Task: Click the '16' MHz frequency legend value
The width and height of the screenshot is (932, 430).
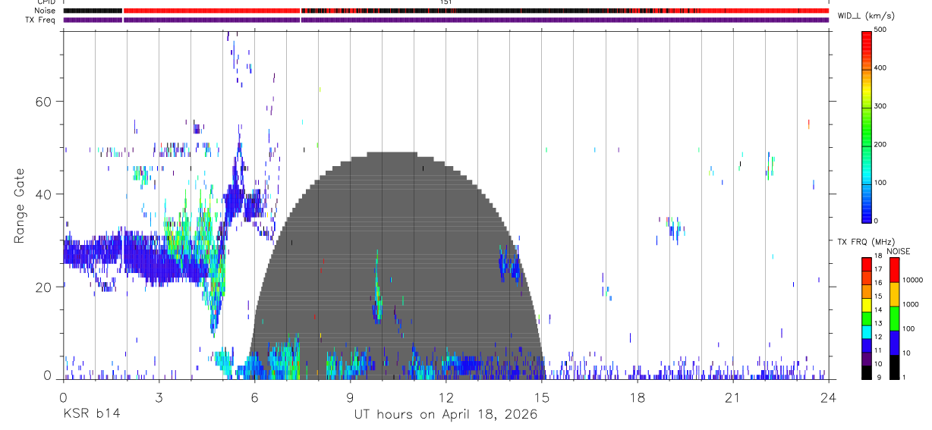Action: [878, 283]
